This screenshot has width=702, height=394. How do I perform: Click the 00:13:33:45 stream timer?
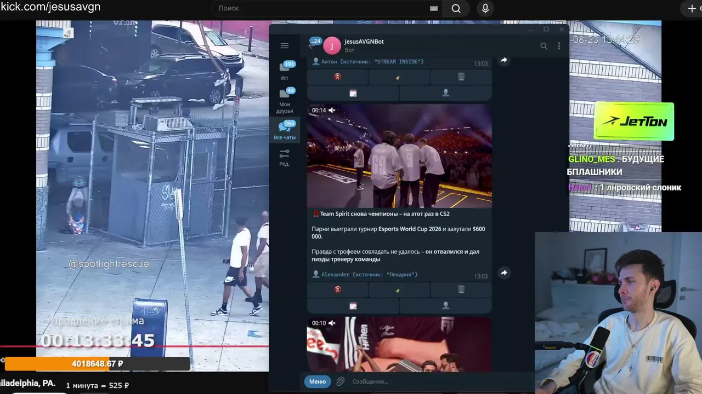click(98, 340)
